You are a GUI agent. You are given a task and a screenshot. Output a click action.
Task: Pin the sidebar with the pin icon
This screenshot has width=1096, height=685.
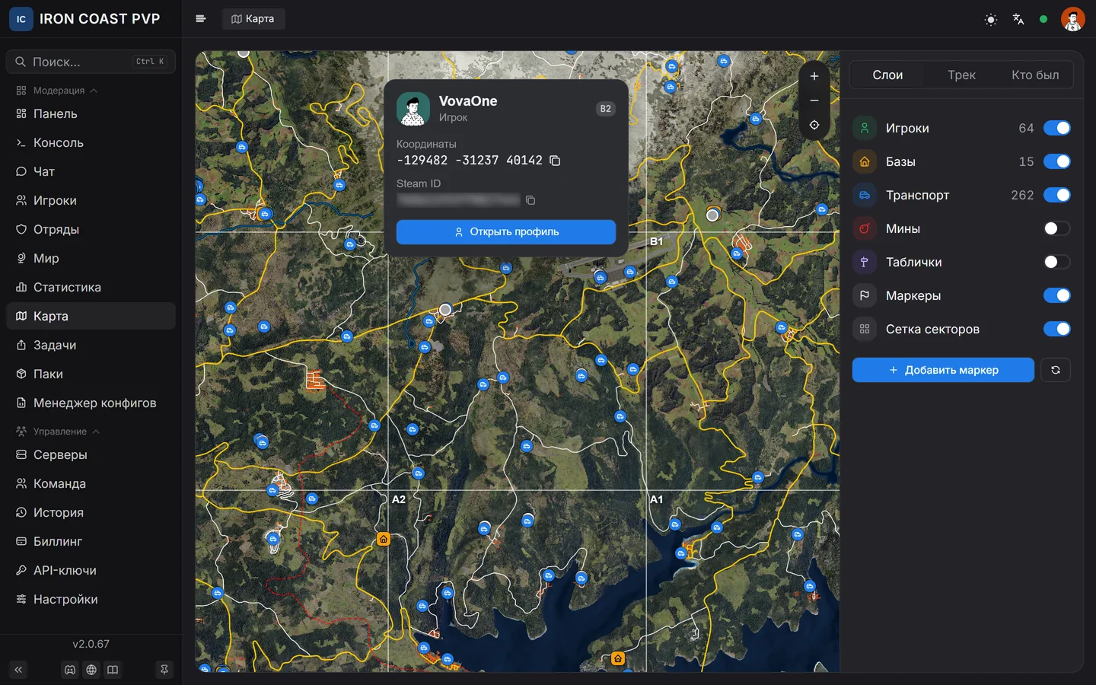click(164, 670)
